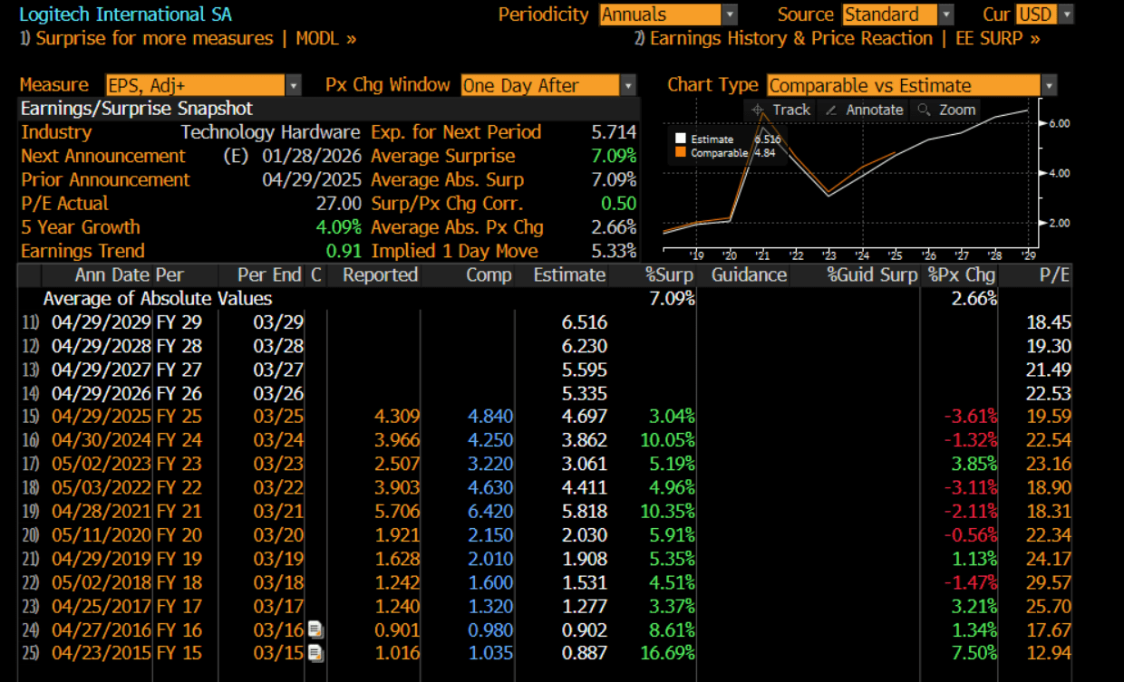Click the white Estimate legend swatch

coord(681,139)
